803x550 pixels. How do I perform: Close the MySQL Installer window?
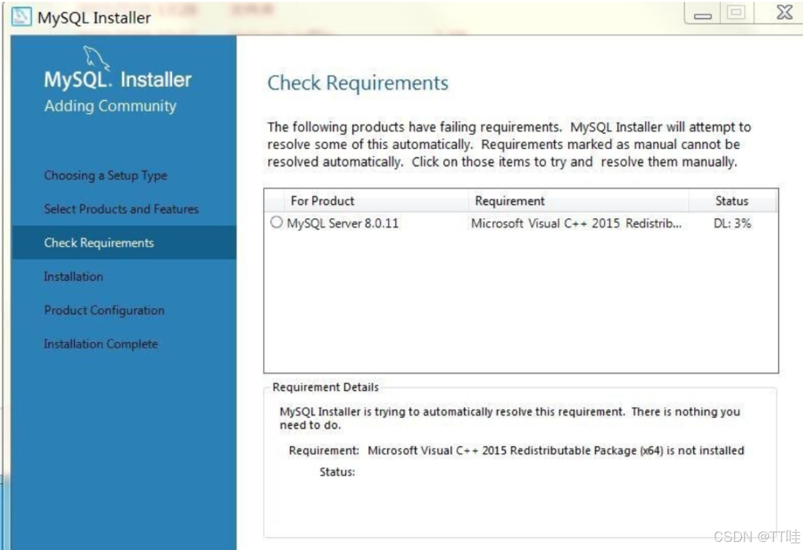pyautogui.click(x=784, y=12)
